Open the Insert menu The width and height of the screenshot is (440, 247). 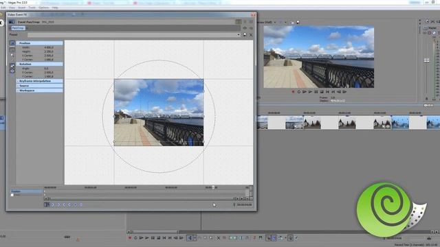click(21, 8)
